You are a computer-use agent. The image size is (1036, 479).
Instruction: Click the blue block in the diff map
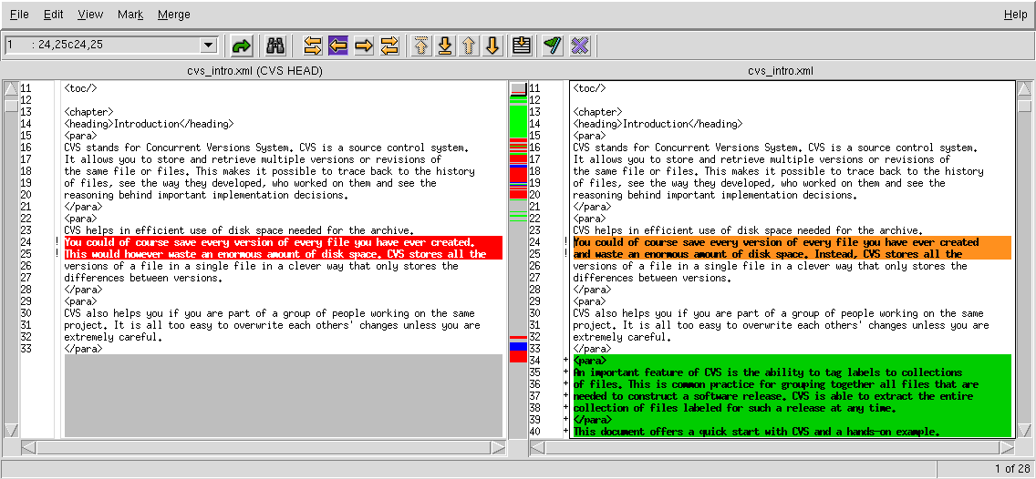518,346
